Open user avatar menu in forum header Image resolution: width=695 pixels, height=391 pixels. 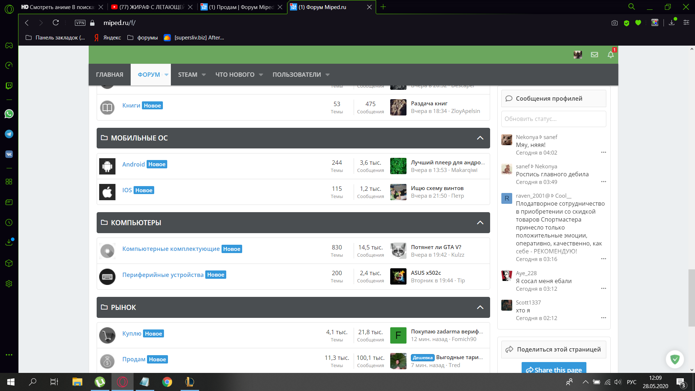(578, 55)
